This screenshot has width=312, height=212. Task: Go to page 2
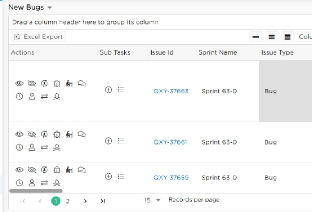point(68,201)
